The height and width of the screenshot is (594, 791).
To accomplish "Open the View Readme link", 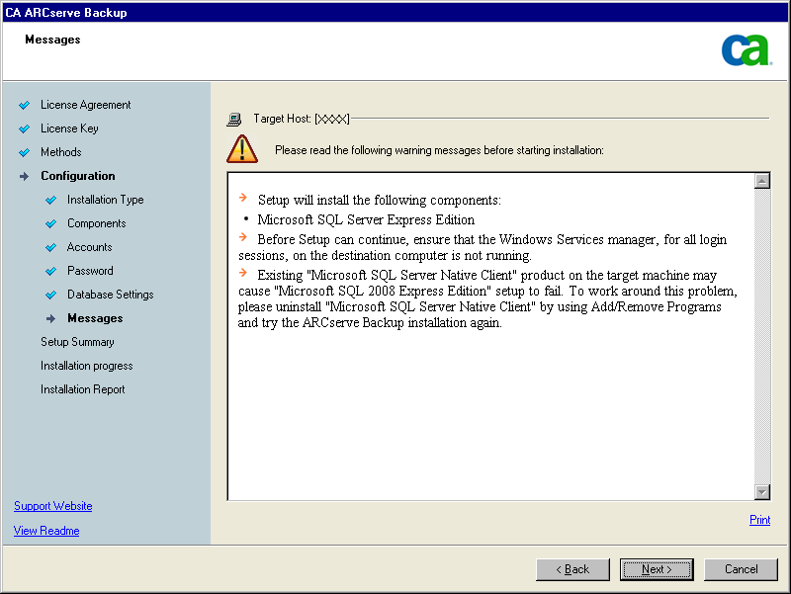I will point(46,531).
